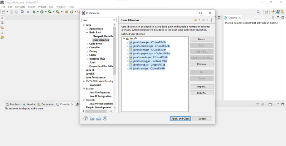Click the preferences tree horizontal scrollbar
The width and height of the screenshot is (286, 146).
[x=95, y=111]
